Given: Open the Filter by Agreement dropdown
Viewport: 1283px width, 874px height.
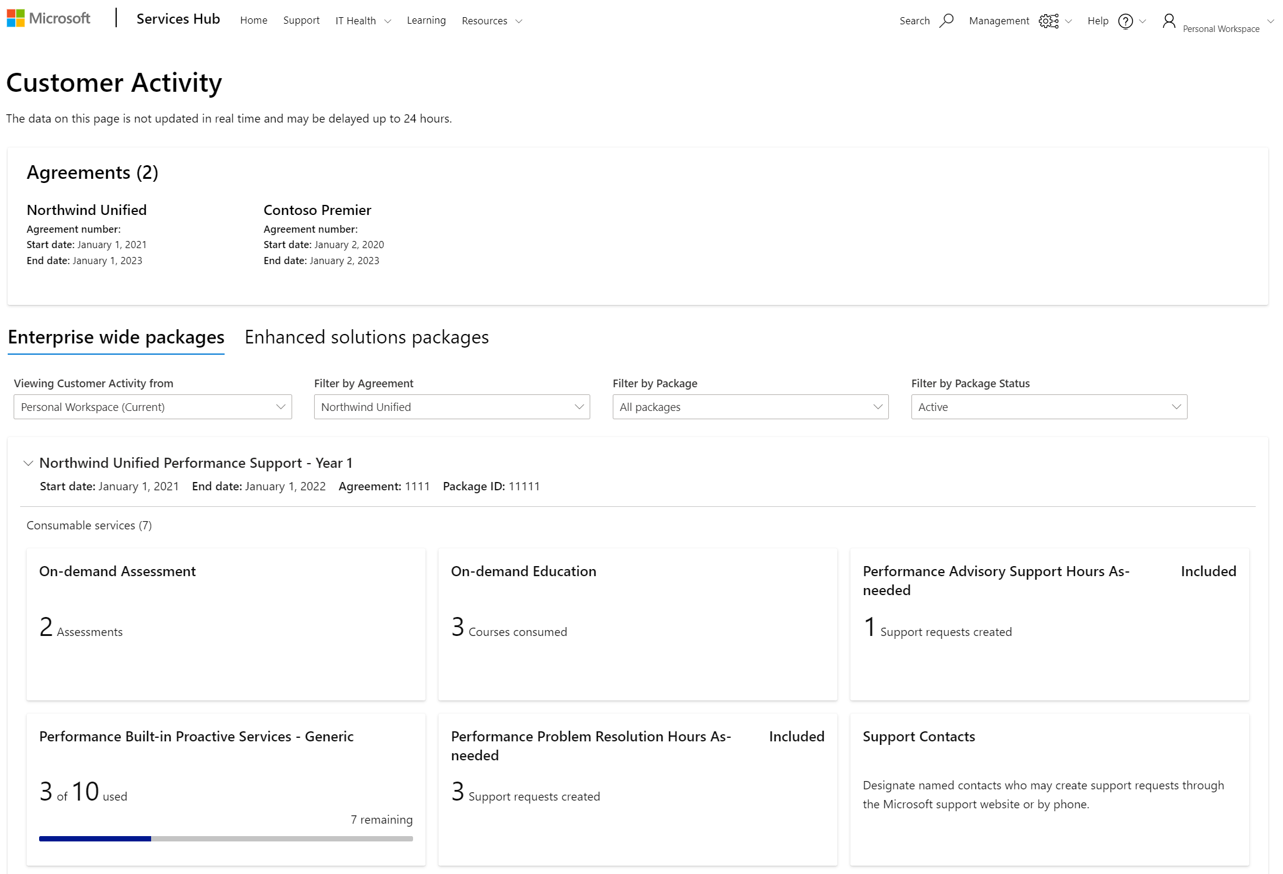Looking at the screenshot, I should (x=452, y=406).
